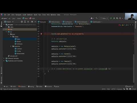Viewport: 137px width, 103px height.
Task: Open the user account icon dropdown
Action: (92, 18)
